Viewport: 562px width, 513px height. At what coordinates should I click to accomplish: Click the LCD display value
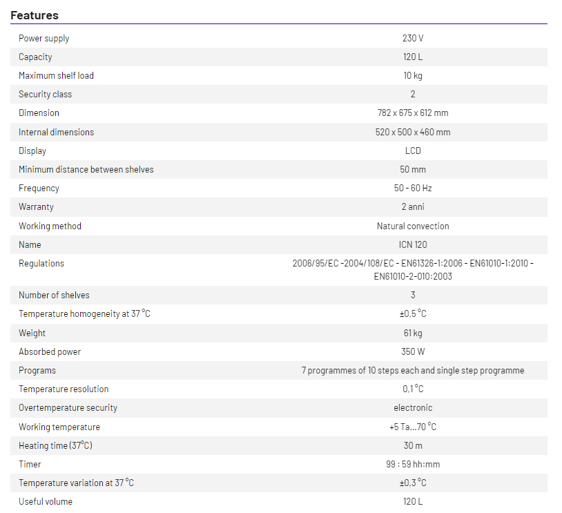413,151
